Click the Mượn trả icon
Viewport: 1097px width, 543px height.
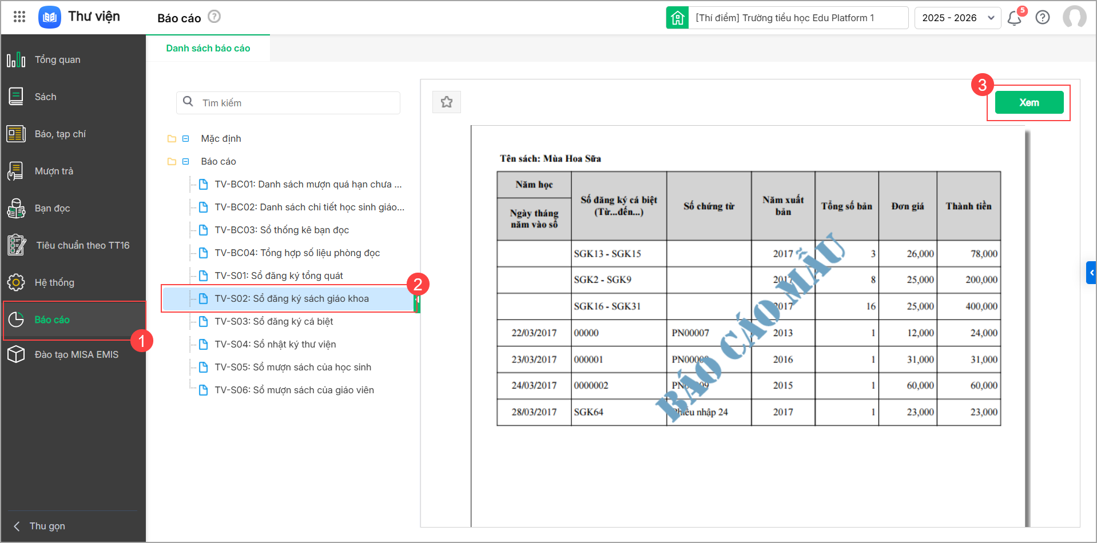click(16, 171)
